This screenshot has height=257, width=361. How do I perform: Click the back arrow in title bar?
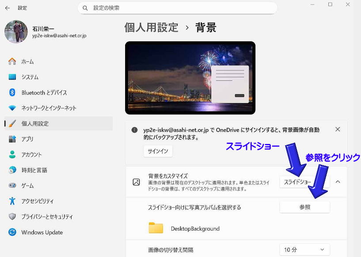[8, 8]
